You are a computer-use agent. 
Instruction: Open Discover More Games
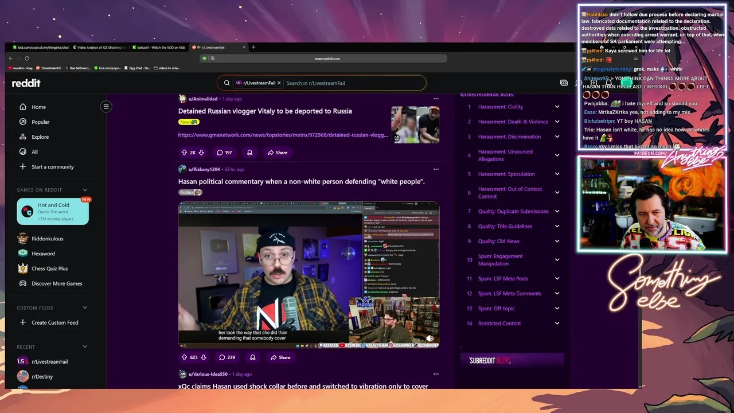coord(57,283)
